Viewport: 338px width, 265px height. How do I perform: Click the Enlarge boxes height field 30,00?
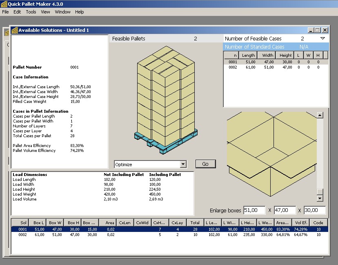315,210
